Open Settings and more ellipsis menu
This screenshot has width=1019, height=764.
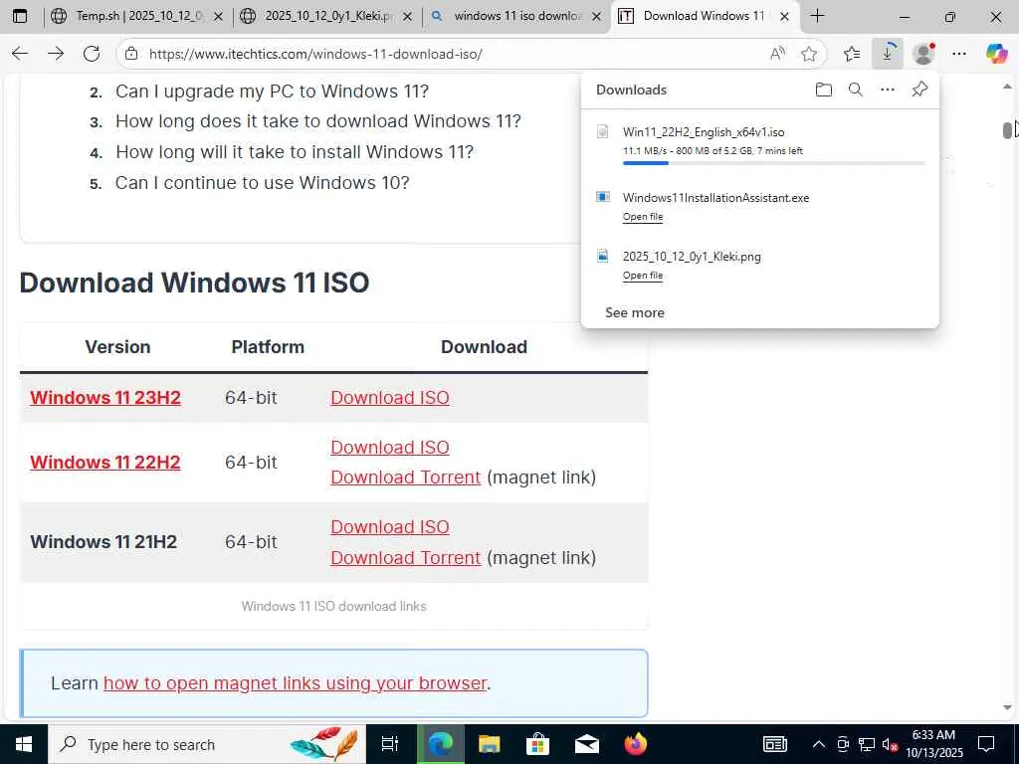(959, 54)
